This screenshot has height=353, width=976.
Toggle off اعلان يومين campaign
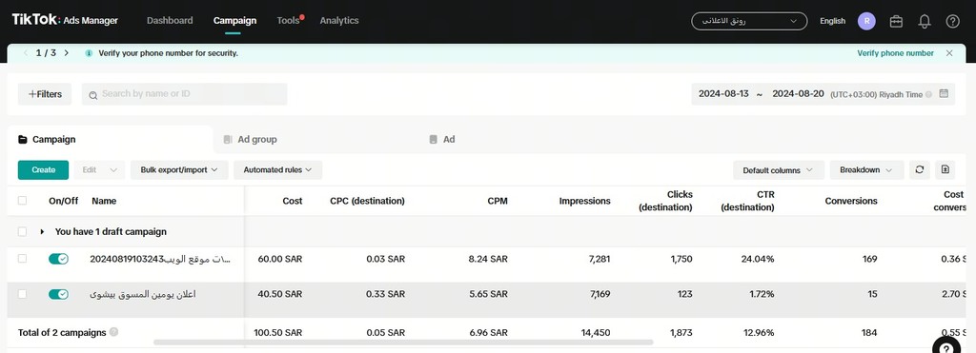coord(58,294)
